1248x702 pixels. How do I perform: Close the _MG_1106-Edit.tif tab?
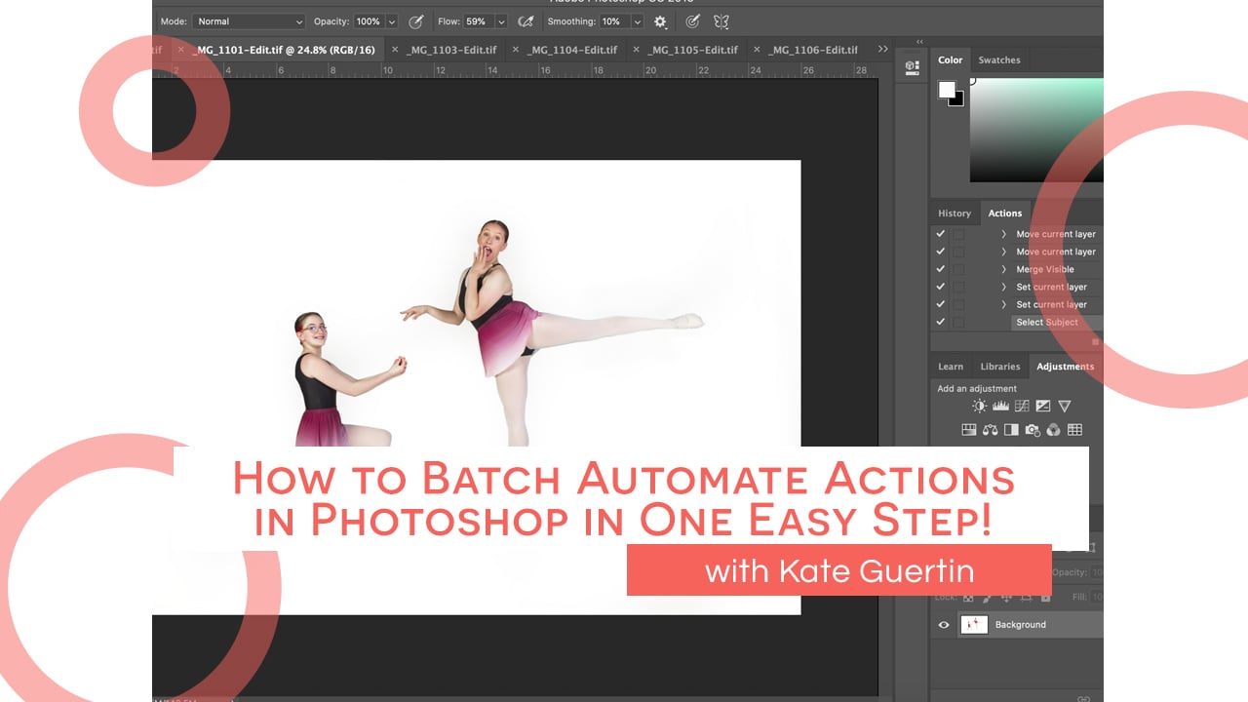click(x=757, y=50)
